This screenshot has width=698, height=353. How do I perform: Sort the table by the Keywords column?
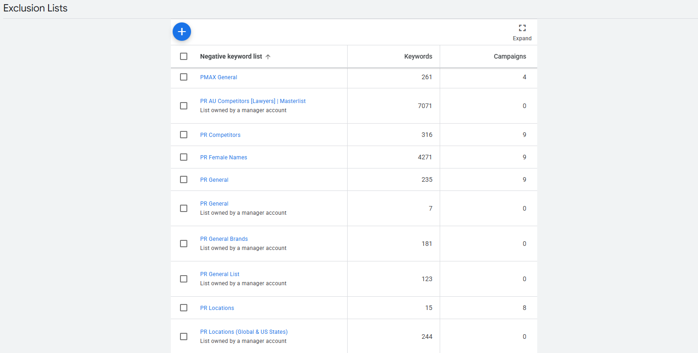click(418, 56)
